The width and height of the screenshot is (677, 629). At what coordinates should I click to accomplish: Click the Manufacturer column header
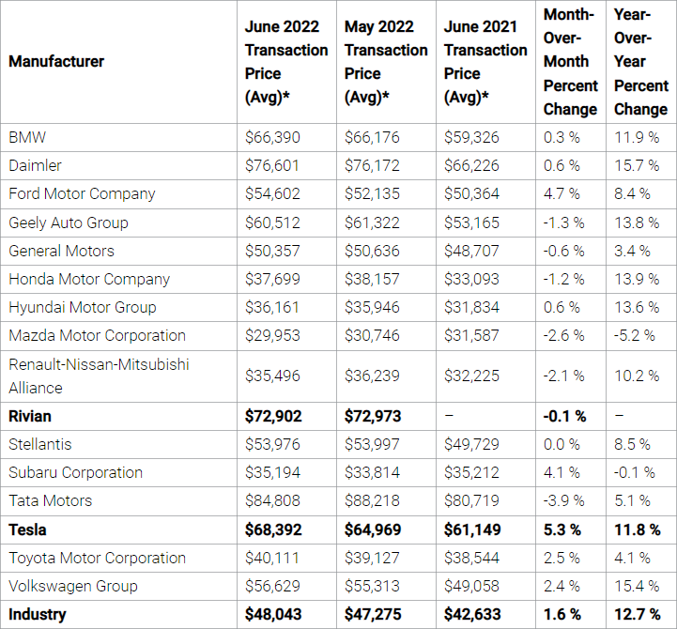[56, 62]
